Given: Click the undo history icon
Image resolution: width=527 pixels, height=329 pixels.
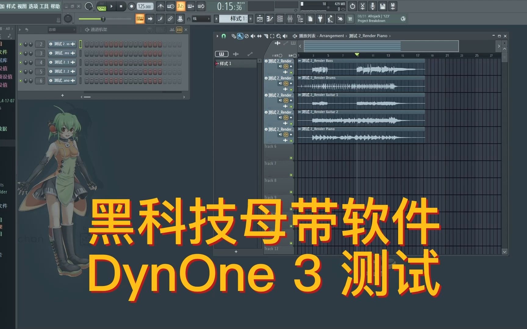Looking at the screenshot, I should [353, 6].
